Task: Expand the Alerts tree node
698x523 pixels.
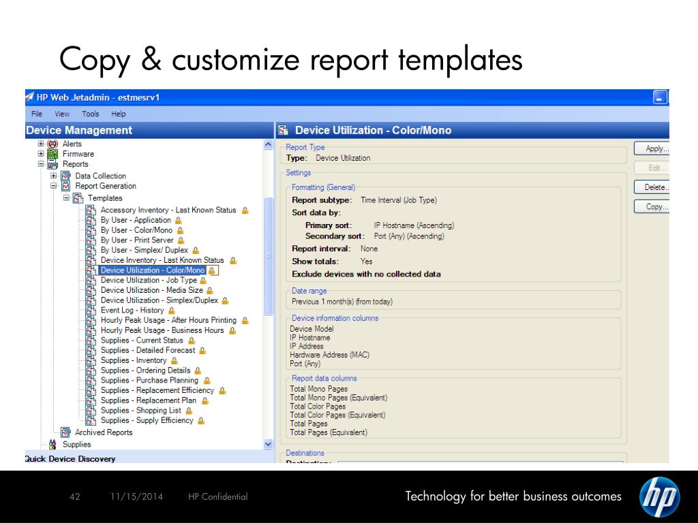Action: coord(41,144)
